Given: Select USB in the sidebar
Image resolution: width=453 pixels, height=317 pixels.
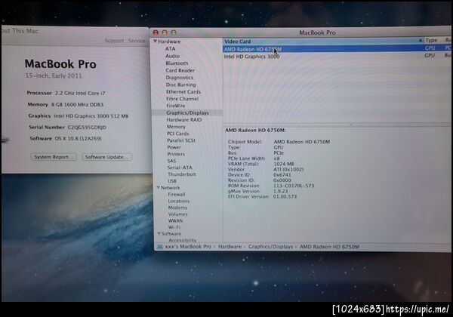Looking at the screenshot, I should (x=172, y=181).
